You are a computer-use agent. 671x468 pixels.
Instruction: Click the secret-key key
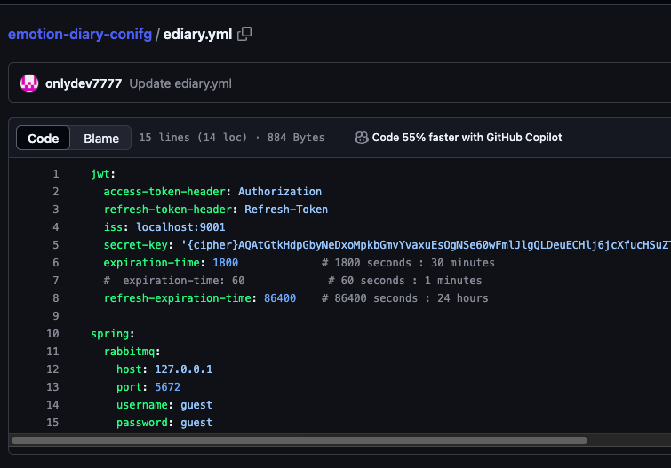click(x=135, y=245)
